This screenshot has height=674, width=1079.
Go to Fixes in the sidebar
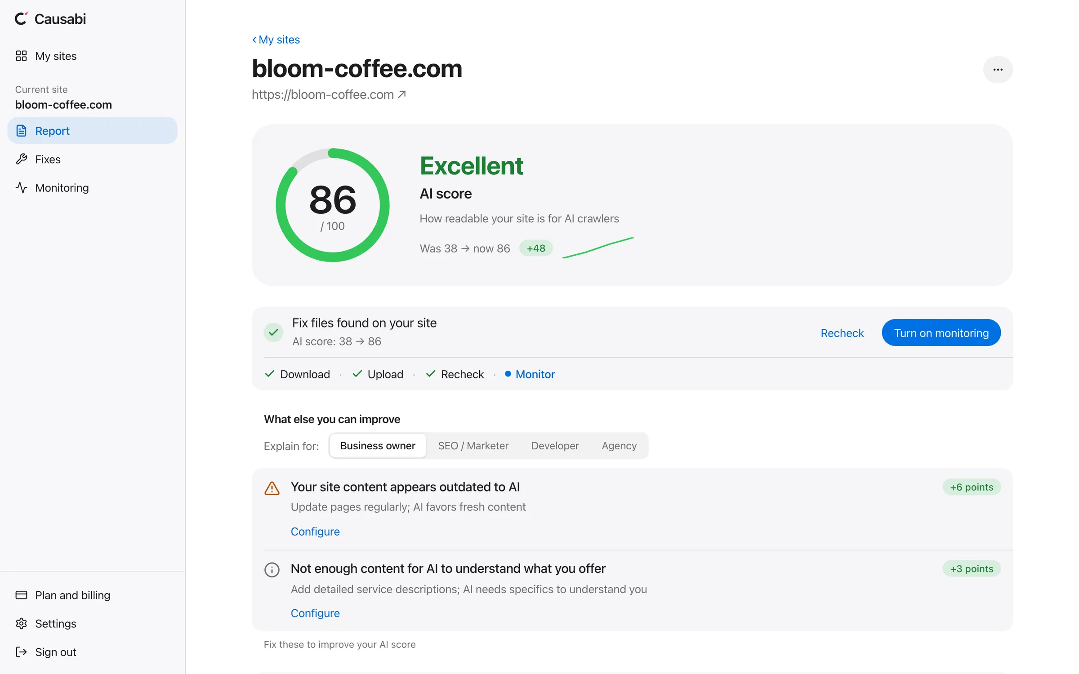(92, 159)
